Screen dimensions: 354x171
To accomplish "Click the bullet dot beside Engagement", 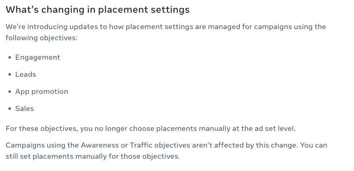I will coord(10,58).
